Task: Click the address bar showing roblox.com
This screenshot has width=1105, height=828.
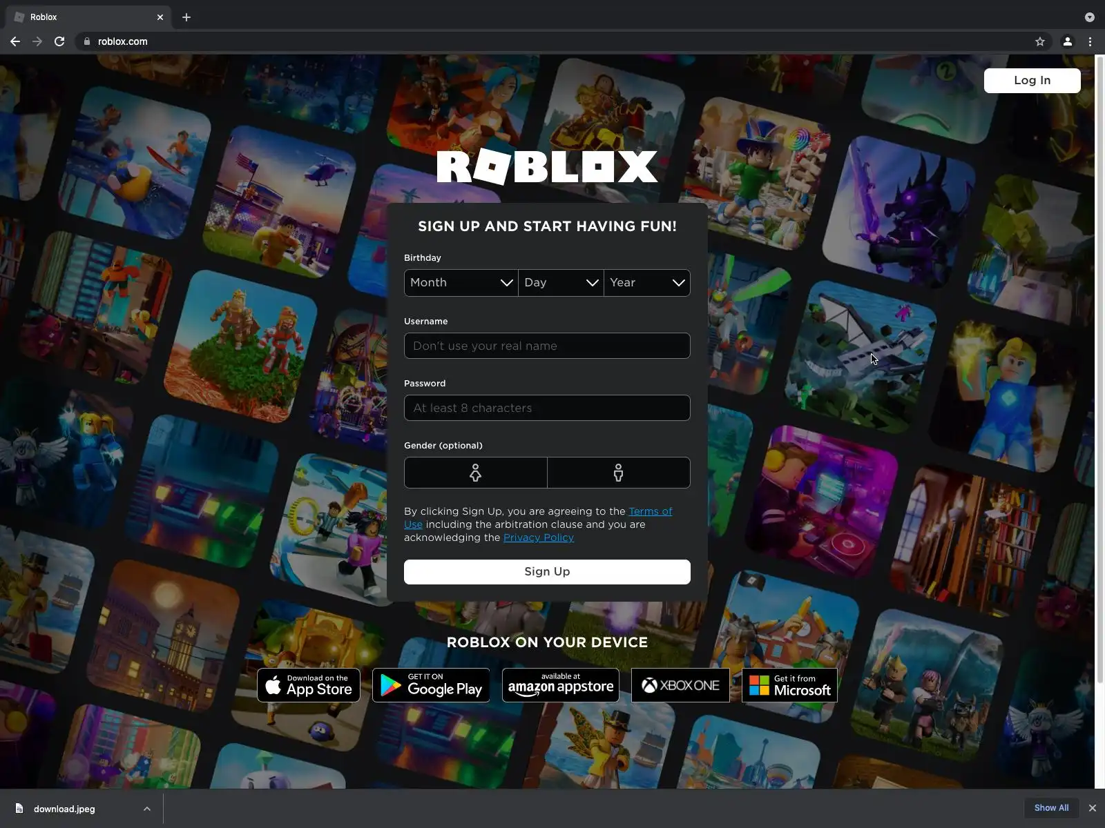Action: (x=552, y=41)
